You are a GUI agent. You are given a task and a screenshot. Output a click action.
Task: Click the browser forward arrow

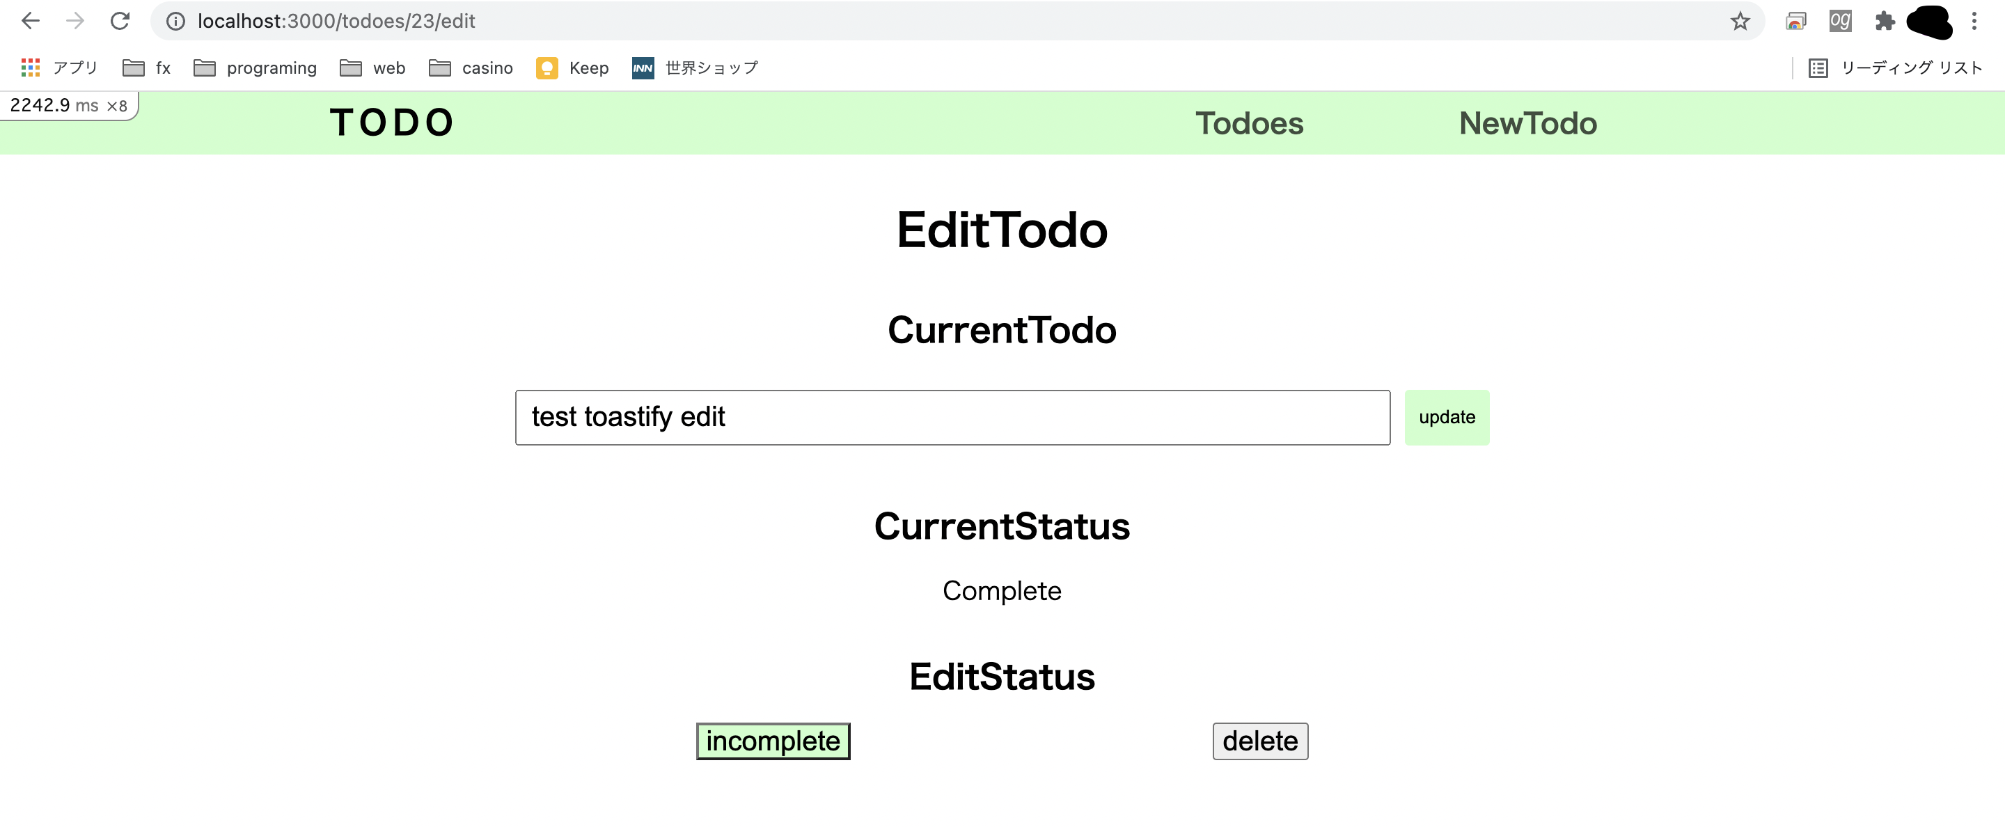[75, 21]
